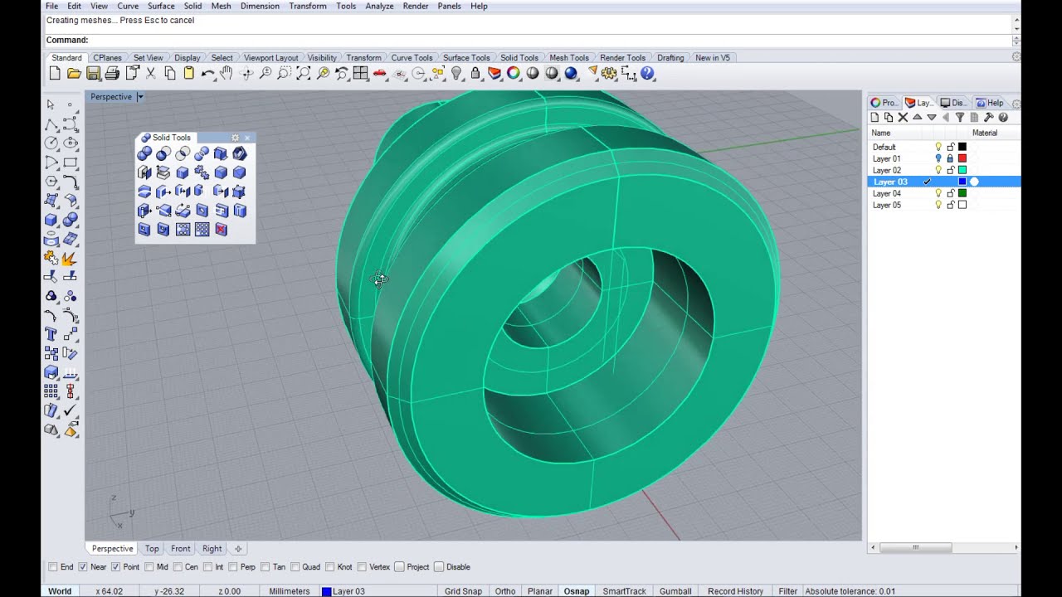Image resolution: width=1062 pixels, height=597 pixels.
Task: Unlock Layer 01 via its padlock
Action: point(951,158)
